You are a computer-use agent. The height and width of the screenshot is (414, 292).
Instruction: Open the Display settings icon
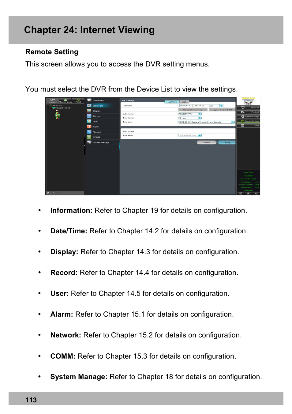tap(89, 111)
